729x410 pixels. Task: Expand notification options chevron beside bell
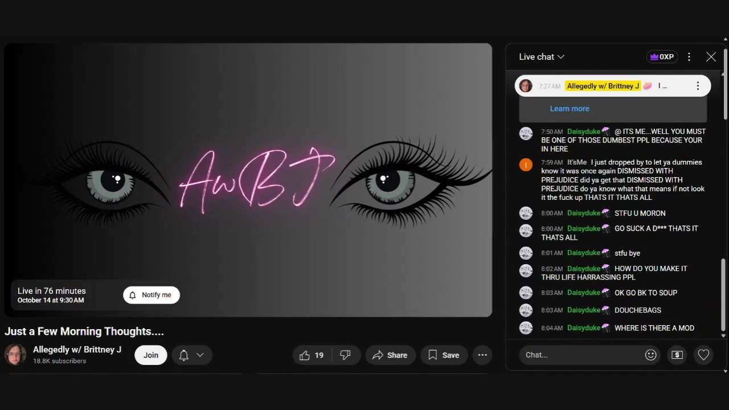pos(200,355)
